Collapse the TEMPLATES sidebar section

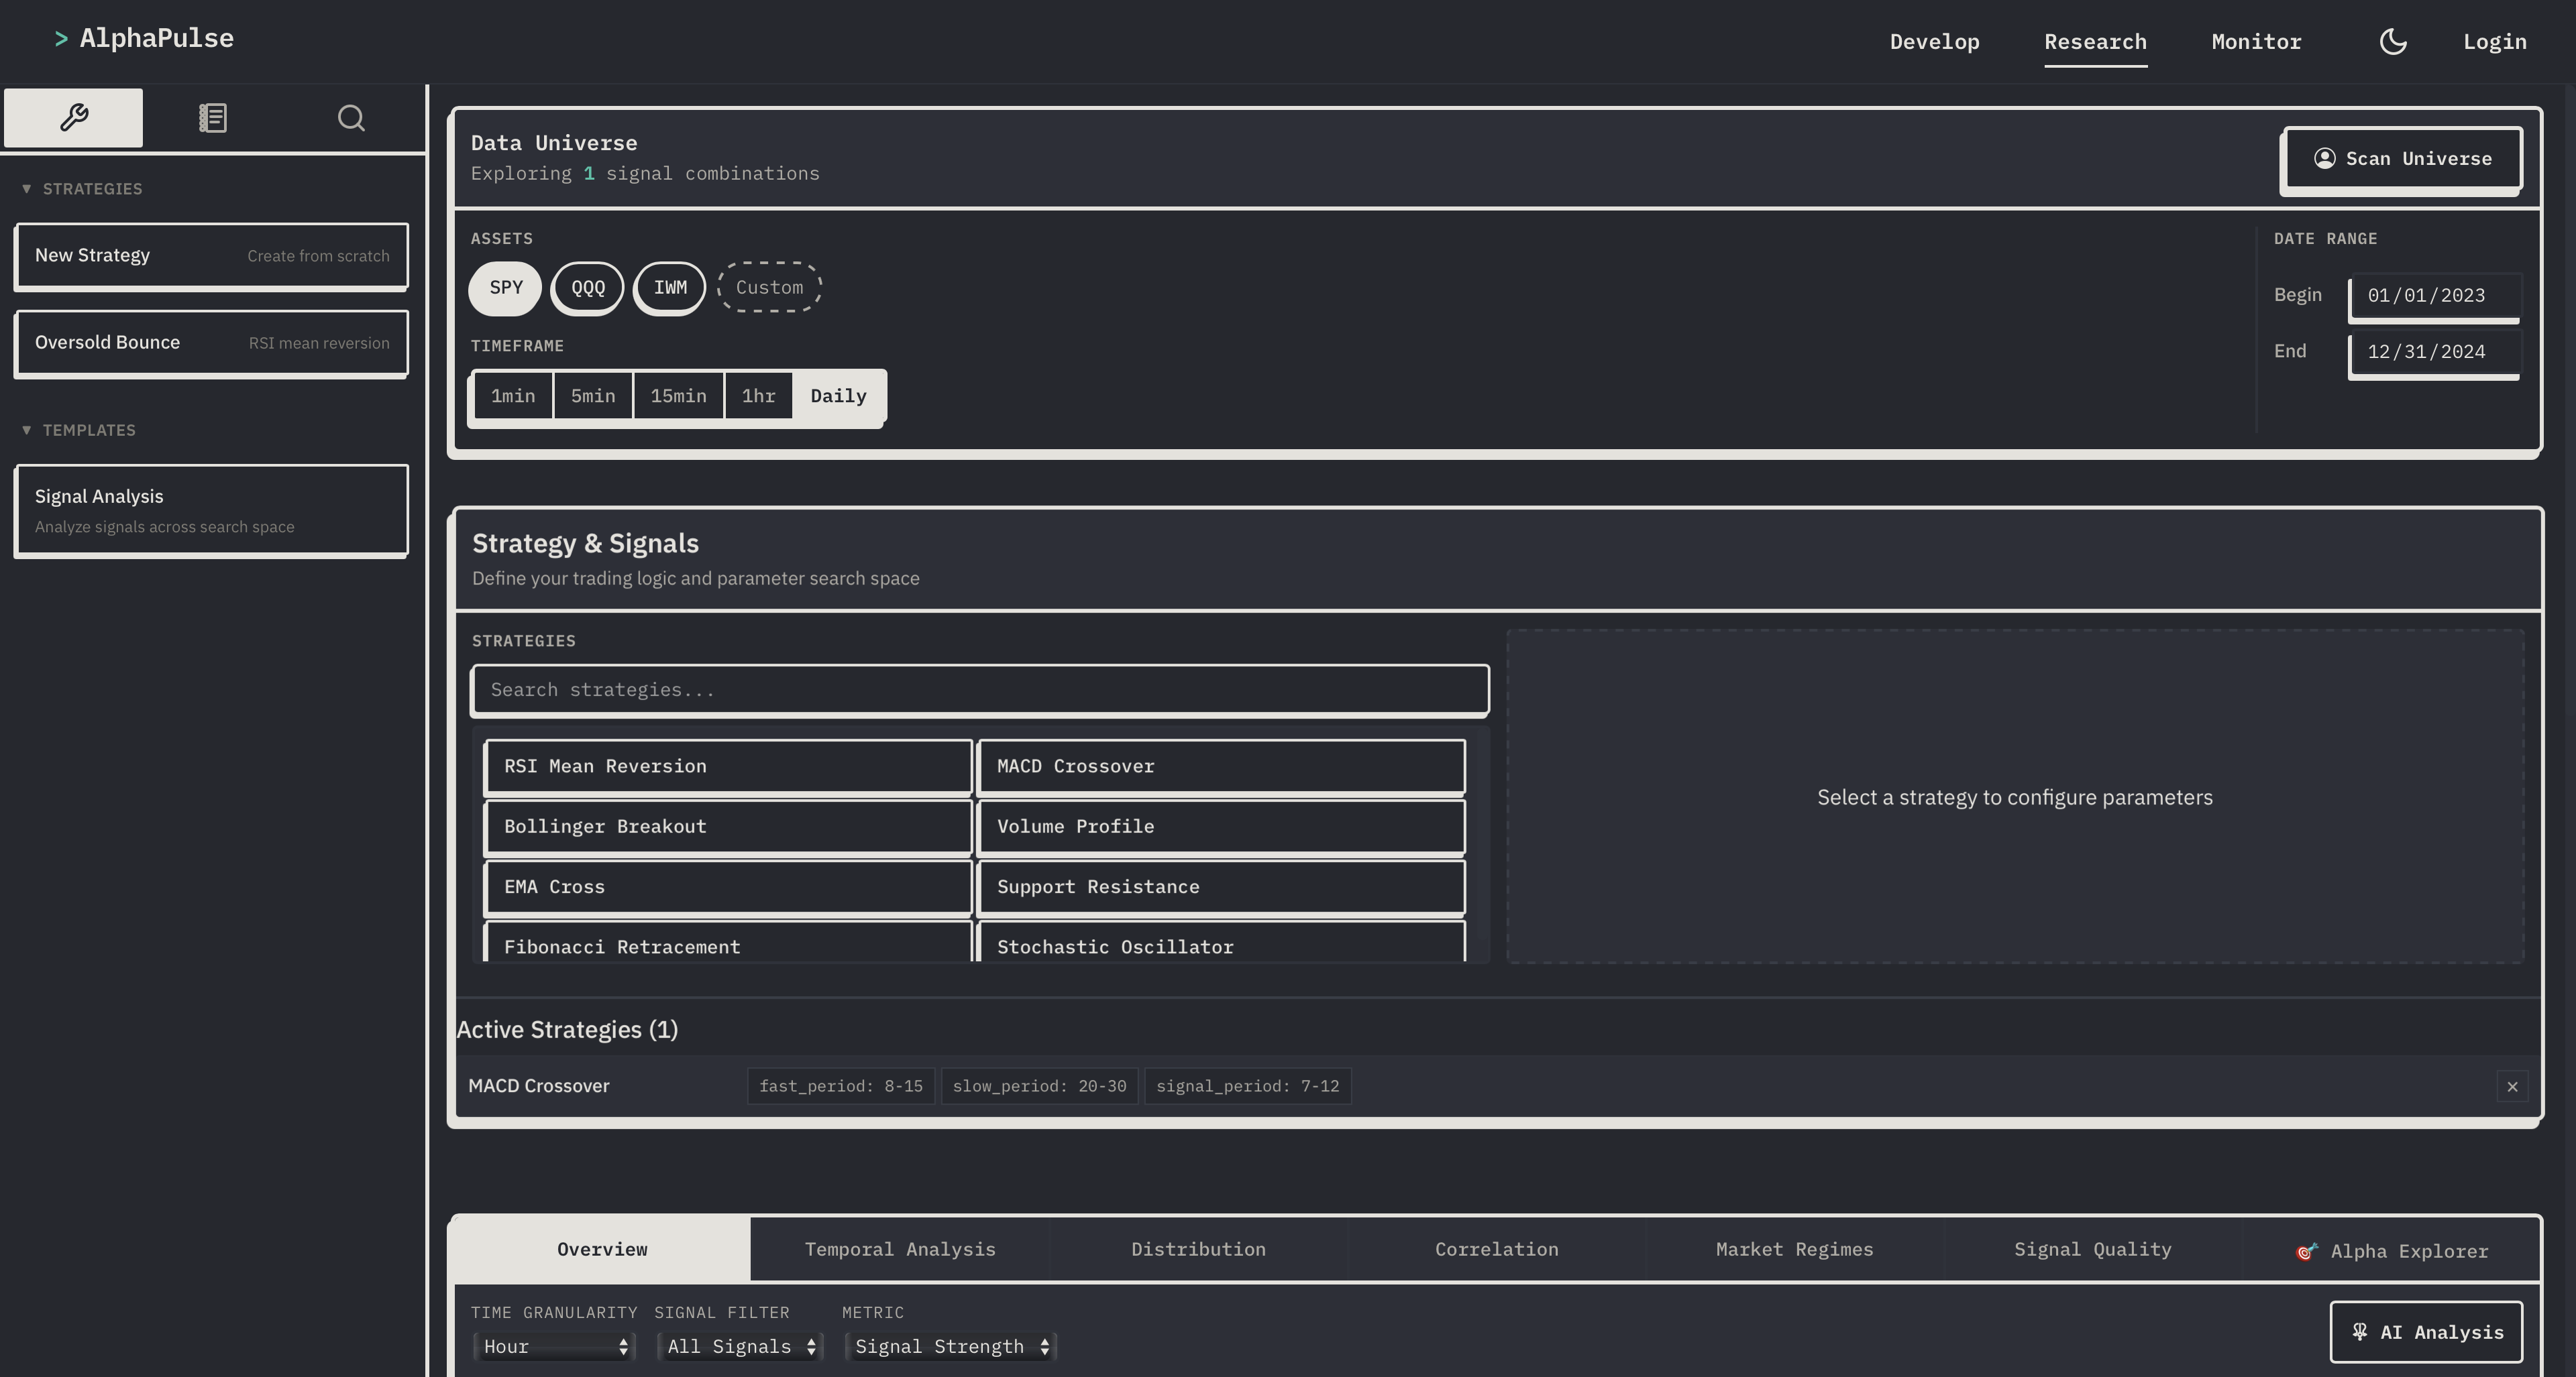pos(79,430)
